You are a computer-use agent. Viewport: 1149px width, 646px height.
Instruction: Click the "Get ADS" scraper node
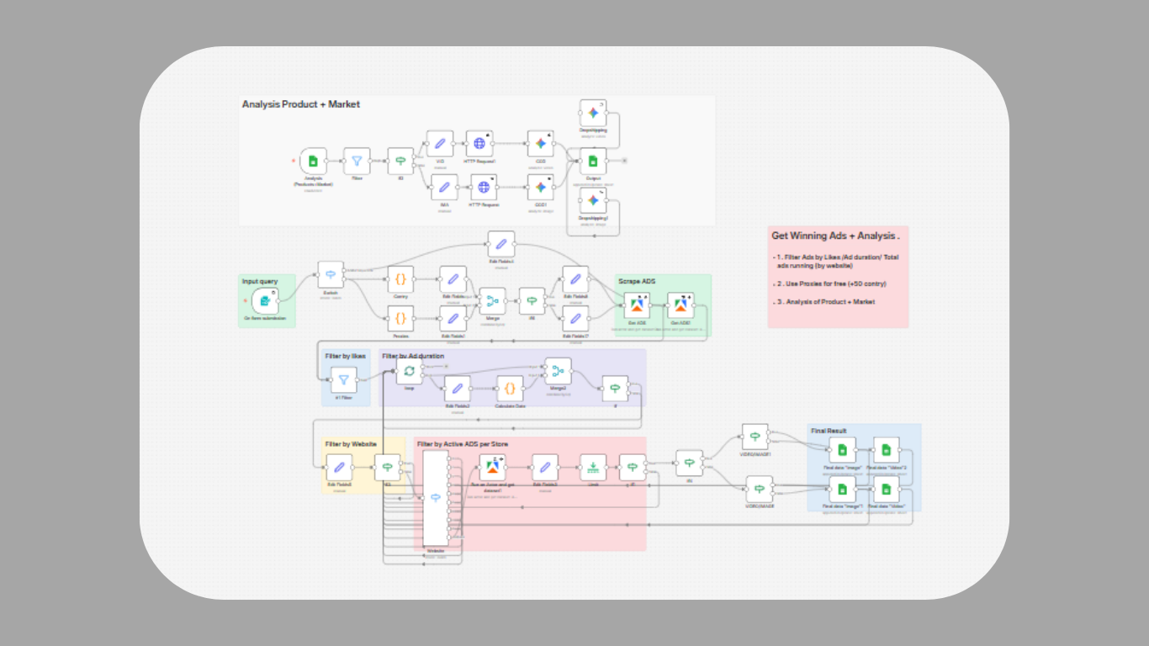635,304
